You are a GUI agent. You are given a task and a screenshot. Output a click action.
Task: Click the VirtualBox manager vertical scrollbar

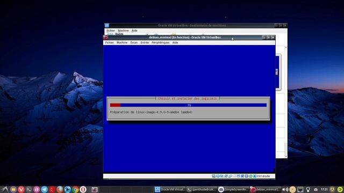(285, 102)
